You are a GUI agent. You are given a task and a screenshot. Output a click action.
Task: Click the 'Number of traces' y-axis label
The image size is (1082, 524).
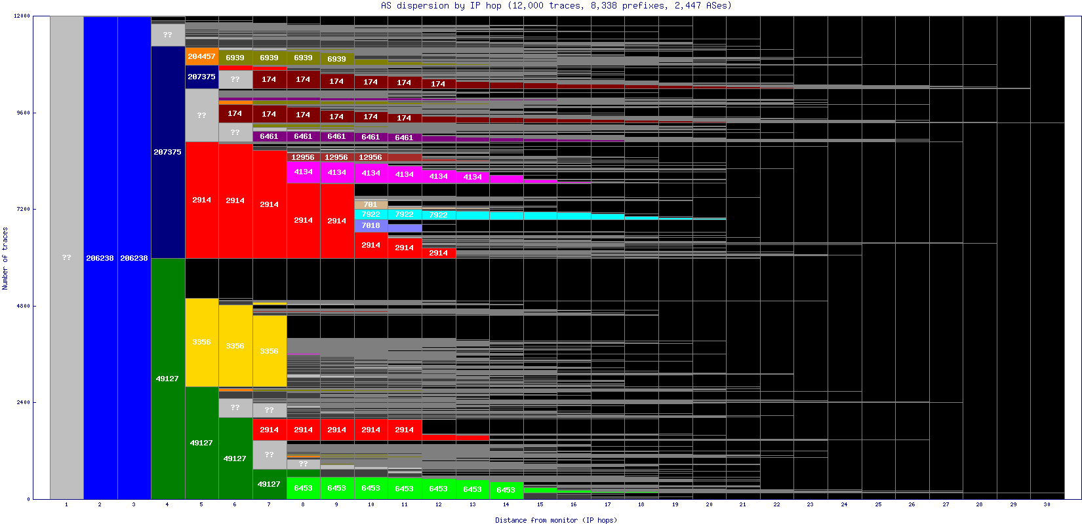pos(5,258)
